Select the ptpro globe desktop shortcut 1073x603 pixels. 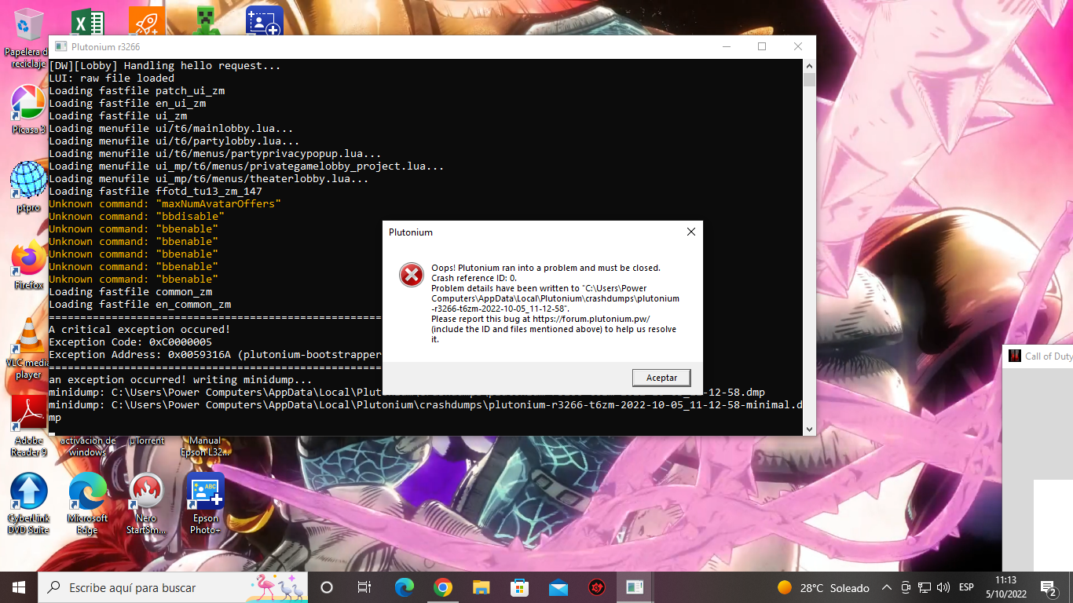[28, 187]
